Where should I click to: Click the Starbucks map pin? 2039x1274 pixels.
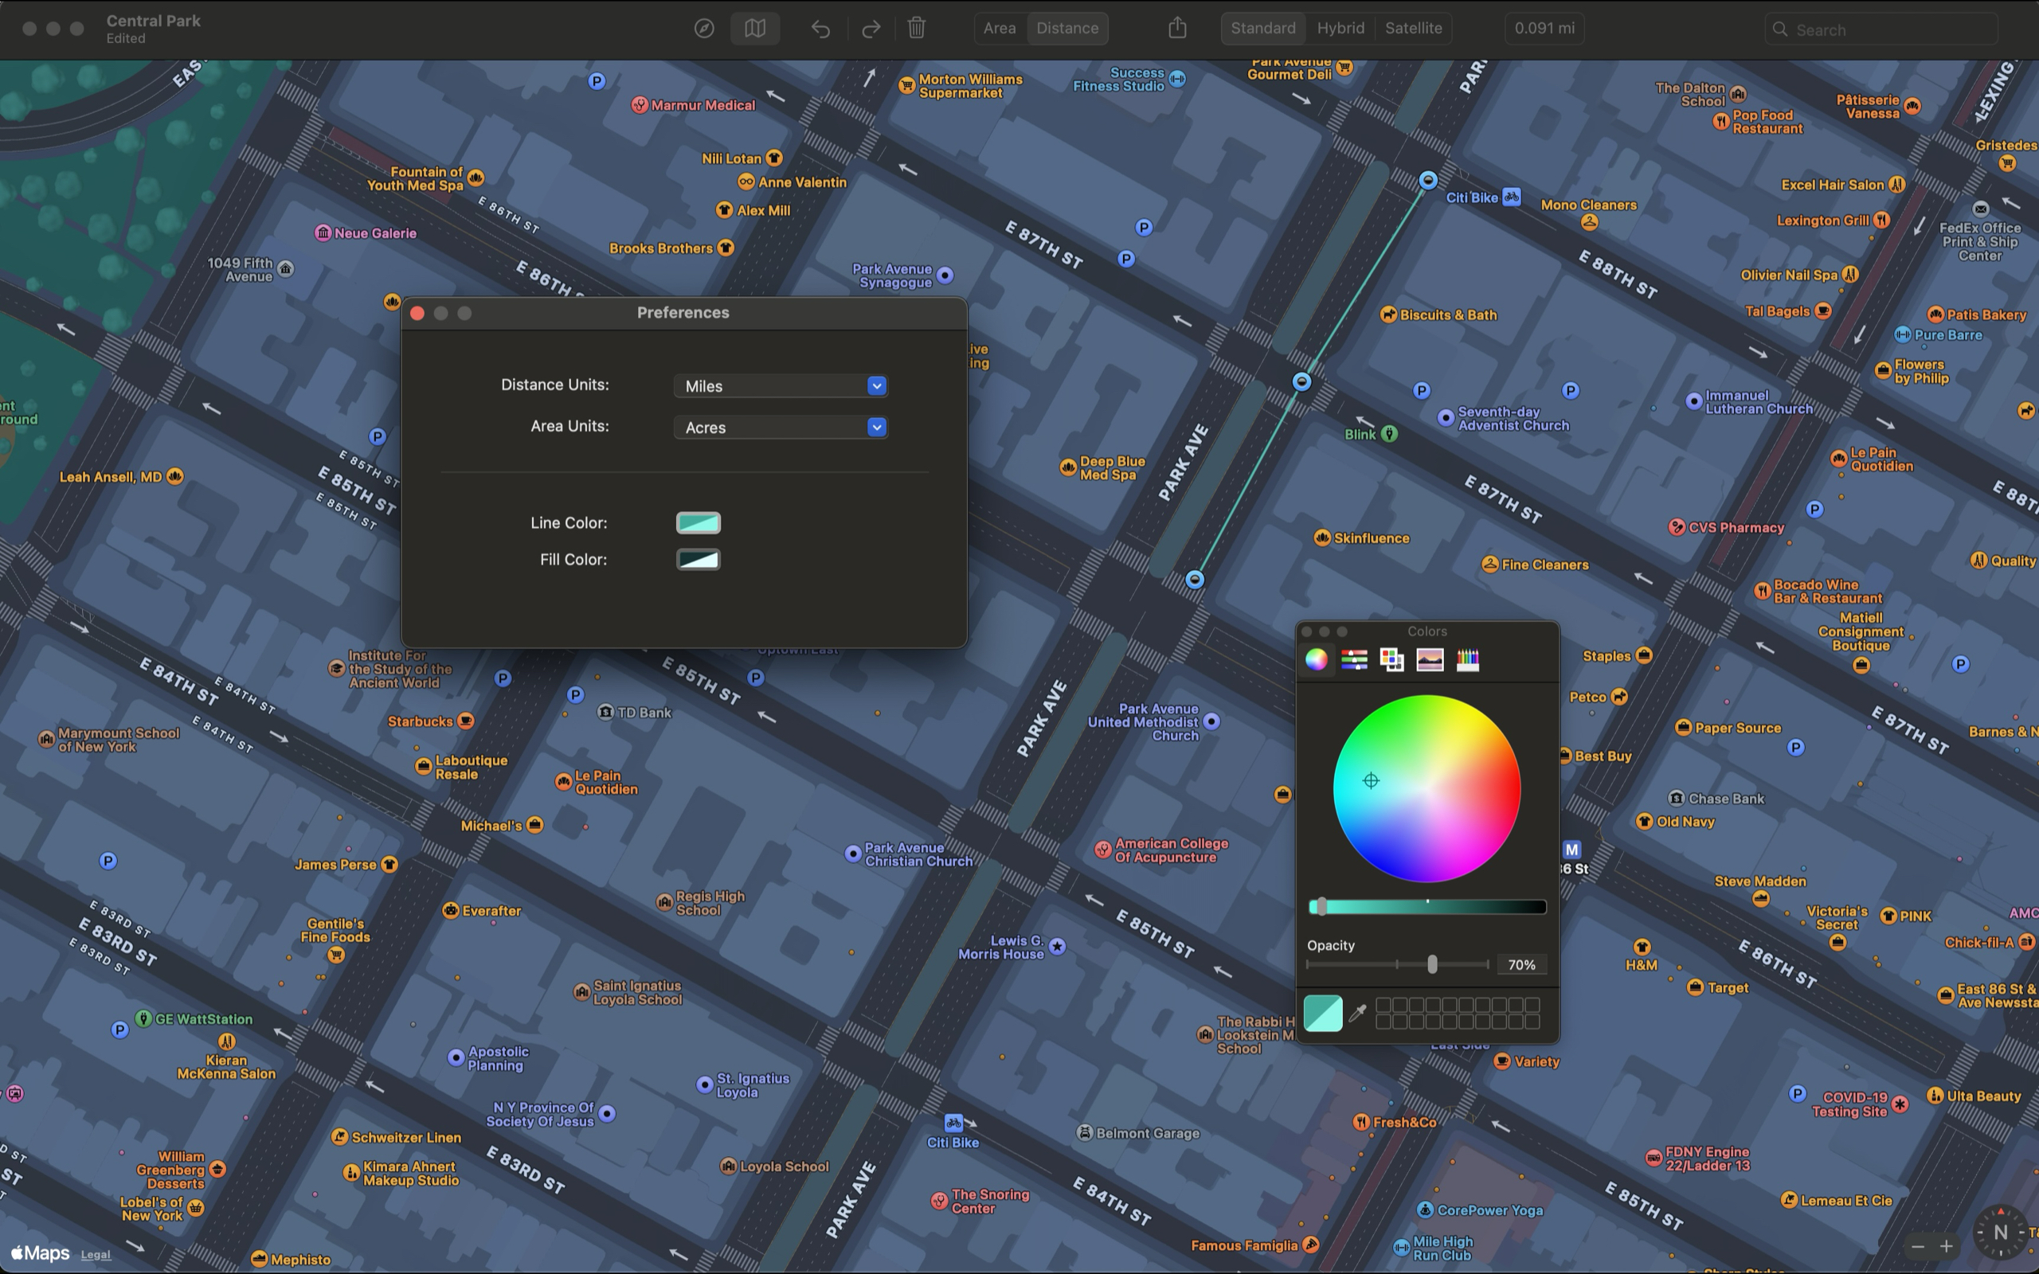click(x=465, y=721)
